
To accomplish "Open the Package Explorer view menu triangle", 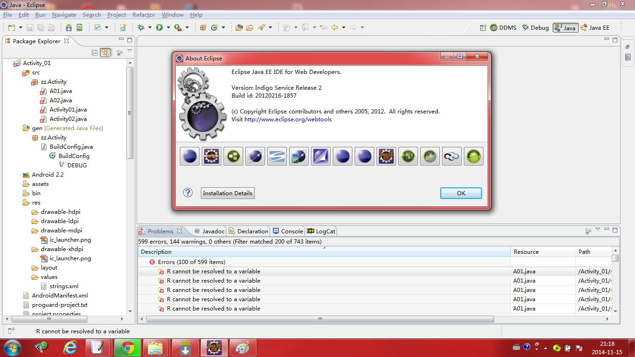I will 130,51.
